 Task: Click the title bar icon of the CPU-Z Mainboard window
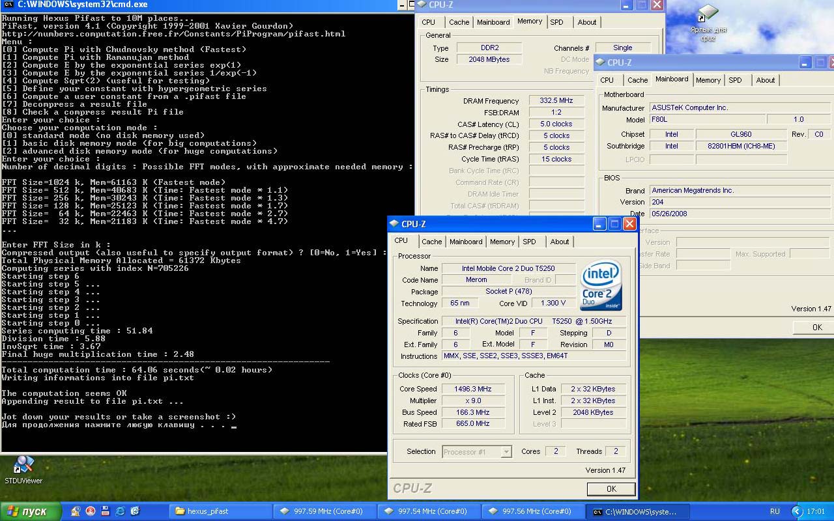click(600, 63)
